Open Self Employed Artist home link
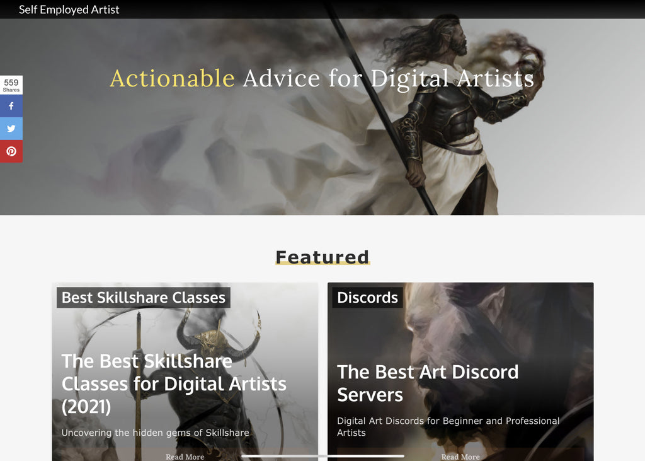The width and height of the screenshot is (645, 461). click(69, 9)
